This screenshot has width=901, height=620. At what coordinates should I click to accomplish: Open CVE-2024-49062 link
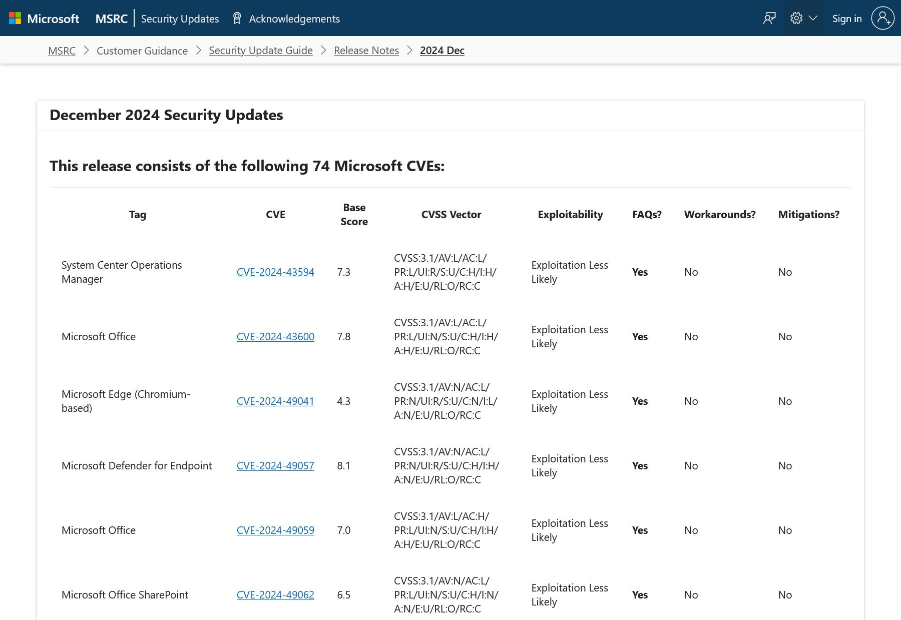pos(275,594)
